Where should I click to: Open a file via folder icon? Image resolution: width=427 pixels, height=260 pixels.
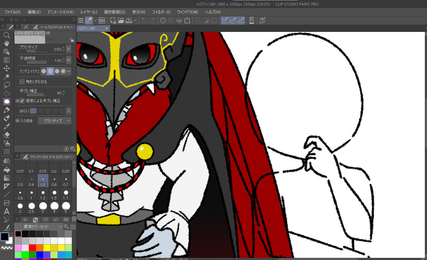121,20
